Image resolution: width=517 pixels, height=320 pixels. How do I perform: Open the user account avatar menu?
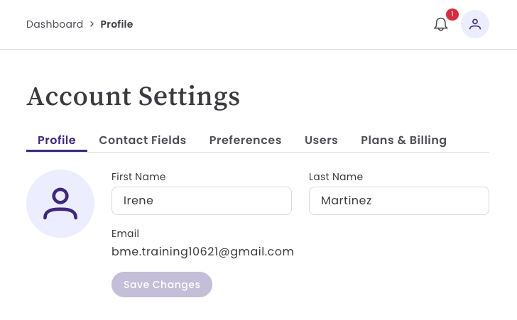pyautogui.click(x=475, y=24)
